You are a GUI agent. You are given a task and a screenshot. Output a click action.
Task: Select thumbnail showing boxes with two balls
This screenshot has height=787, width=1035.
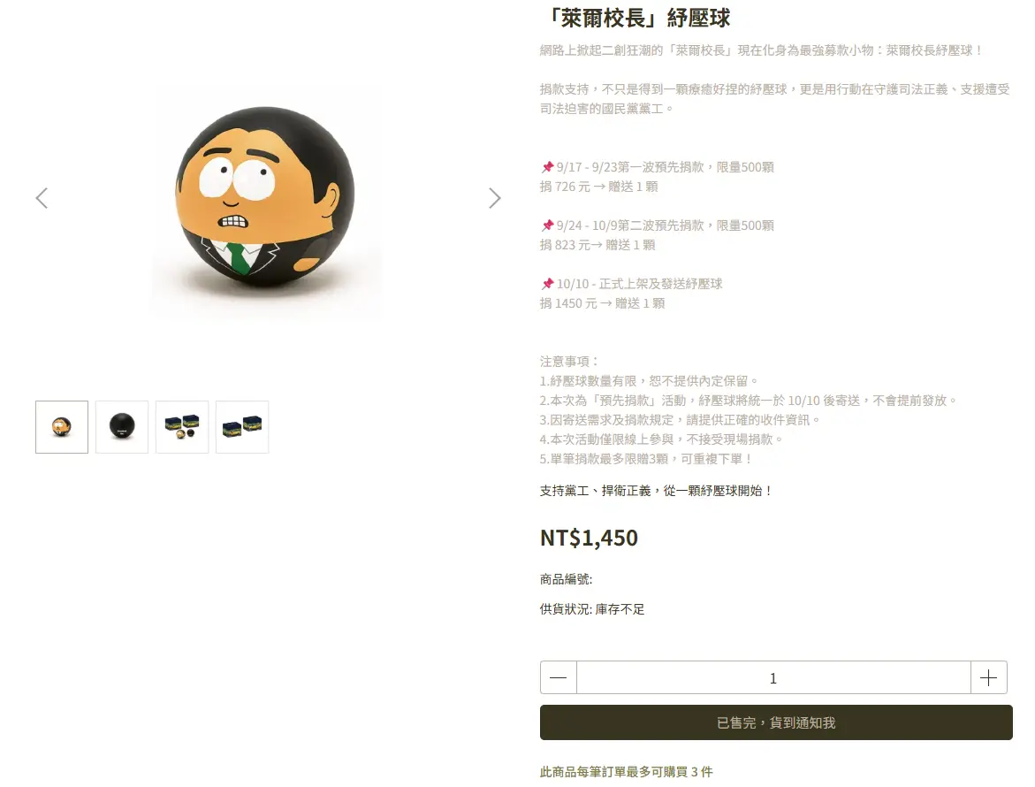182,427
